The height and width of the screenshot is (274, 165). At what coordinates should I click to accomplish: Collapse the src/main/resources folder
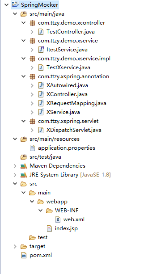pos(15,139)
